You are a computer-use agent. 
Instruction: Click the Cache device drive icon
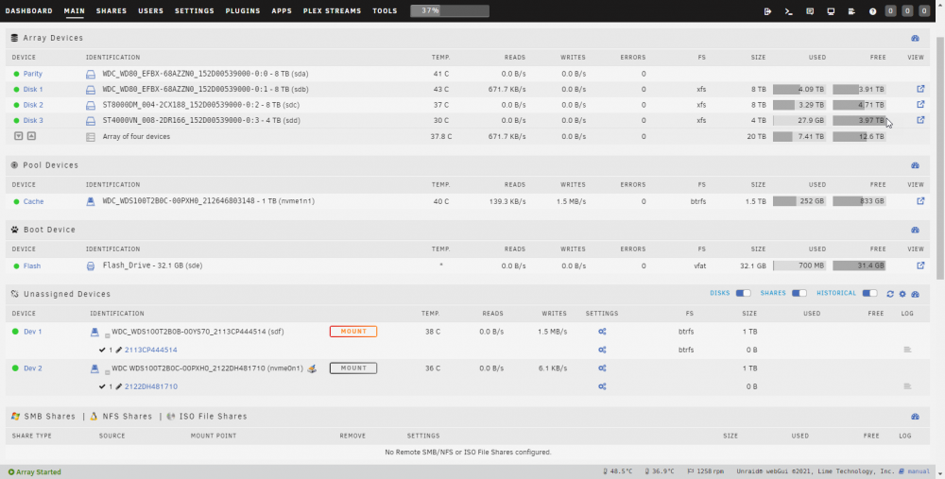coord(91,201)
